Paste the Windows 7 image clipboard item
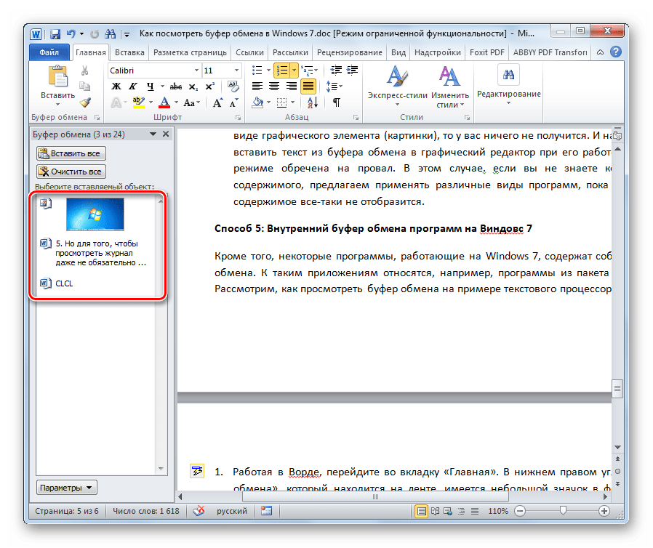Image resolution: width=653 pixels, height=548 pixels. [96, 214]
